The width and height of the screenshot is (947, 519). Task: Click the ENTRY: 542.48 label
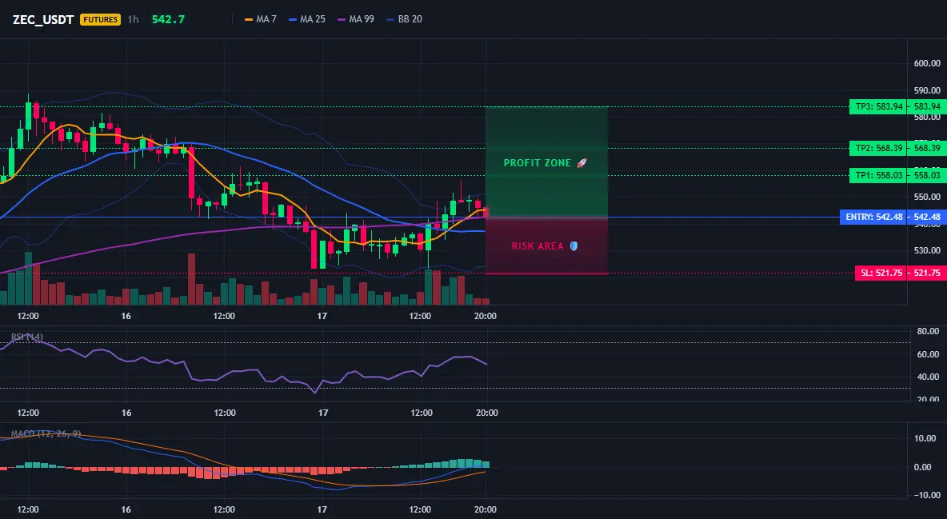(873, 217)
